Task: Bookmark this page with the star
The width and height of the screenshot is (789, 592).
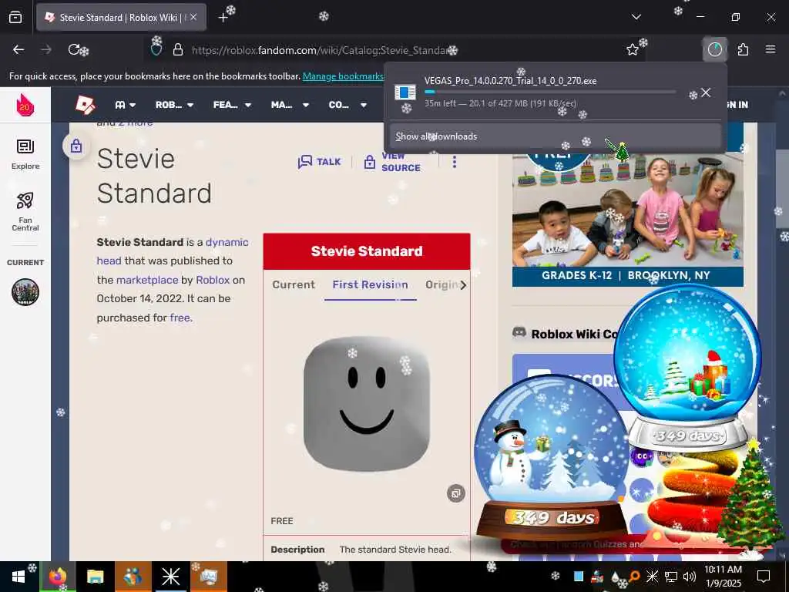Action: tap(633, 49)
